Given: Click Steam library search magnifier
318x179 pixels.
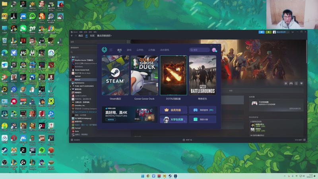Looking at the screenshot, I should (72, 52).
